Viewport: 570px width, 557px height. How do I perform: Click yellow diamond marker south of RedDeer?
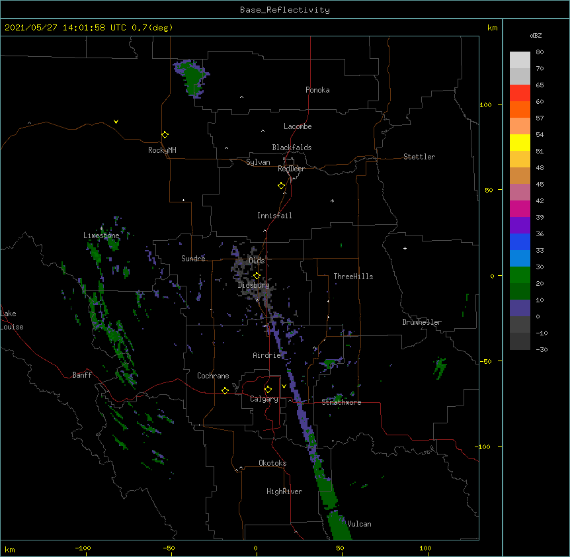pyautogui.click(x=281, y=186)
